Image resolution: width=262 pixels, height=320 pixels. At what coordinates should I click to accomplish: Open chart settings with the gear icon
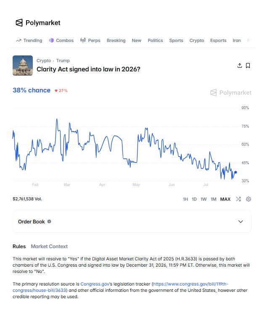(x=248, y=199)
